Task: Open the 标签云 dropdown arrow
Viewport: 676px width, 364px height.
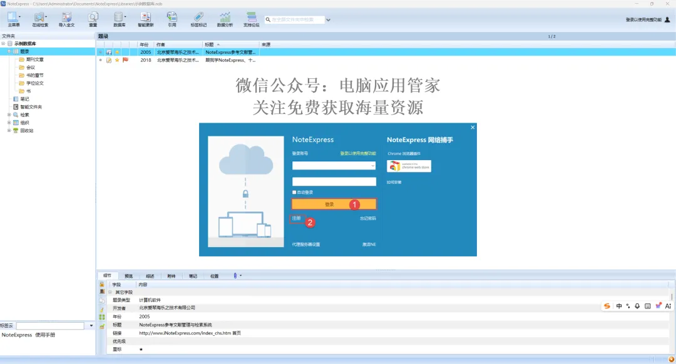Action: 91,326
